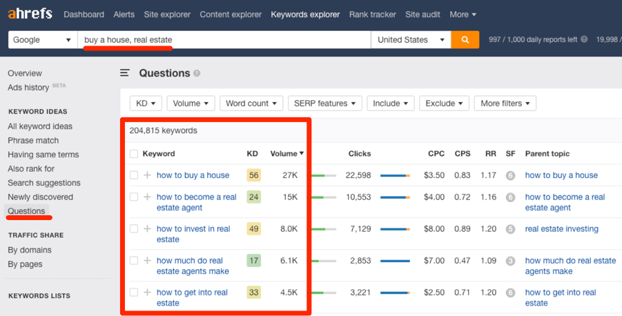Viewport: 622px width, 316px height.
Task: Select checkbox for 'how to get into real estate'
Action: point(134,293)
